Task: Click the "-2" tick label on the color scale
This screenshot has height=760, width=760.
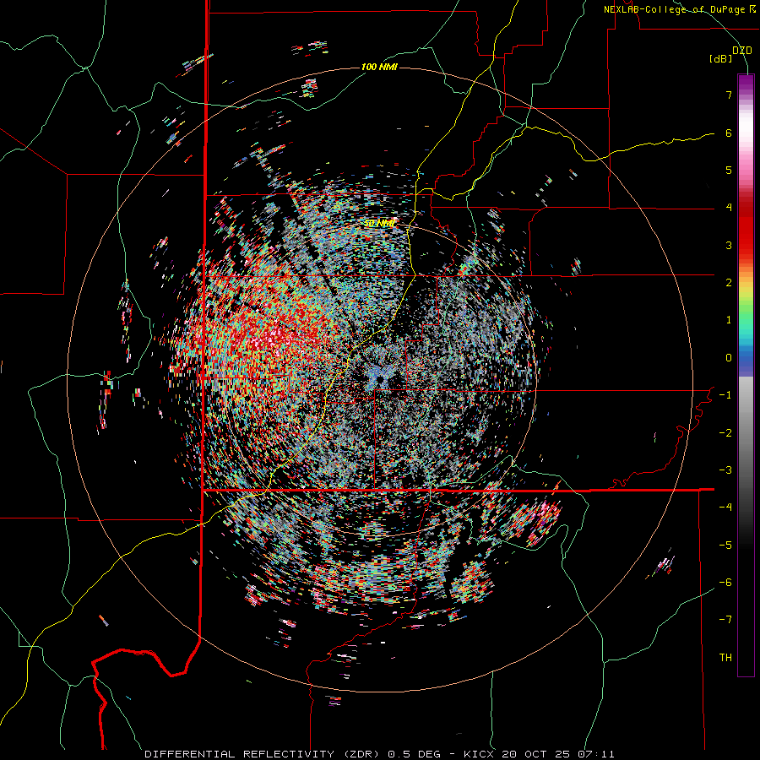Action: [725, 433]
